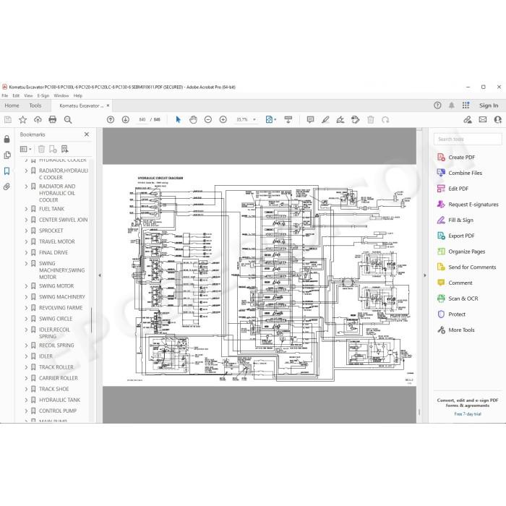Open the page thumbnails panel icon
The width and height of the screenshot is (506, 506).
7,155
